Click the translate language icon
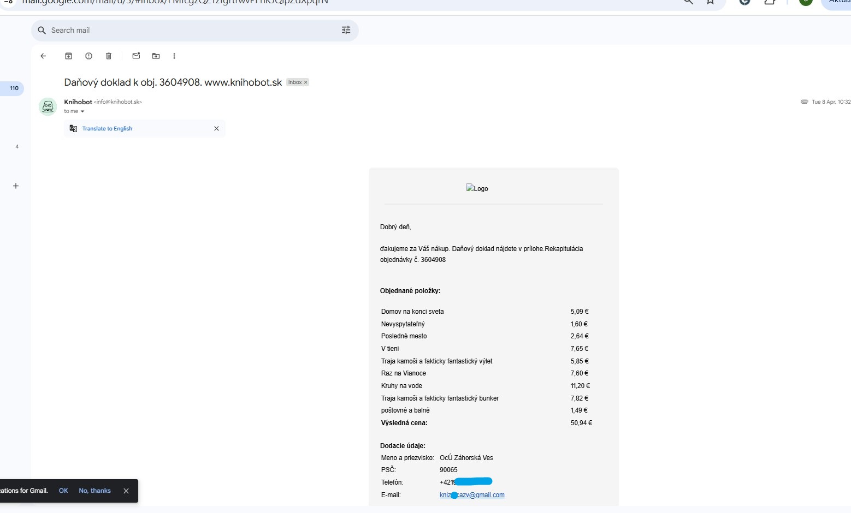This screenshot has width=851, height=513. click(x=73, y=129)
